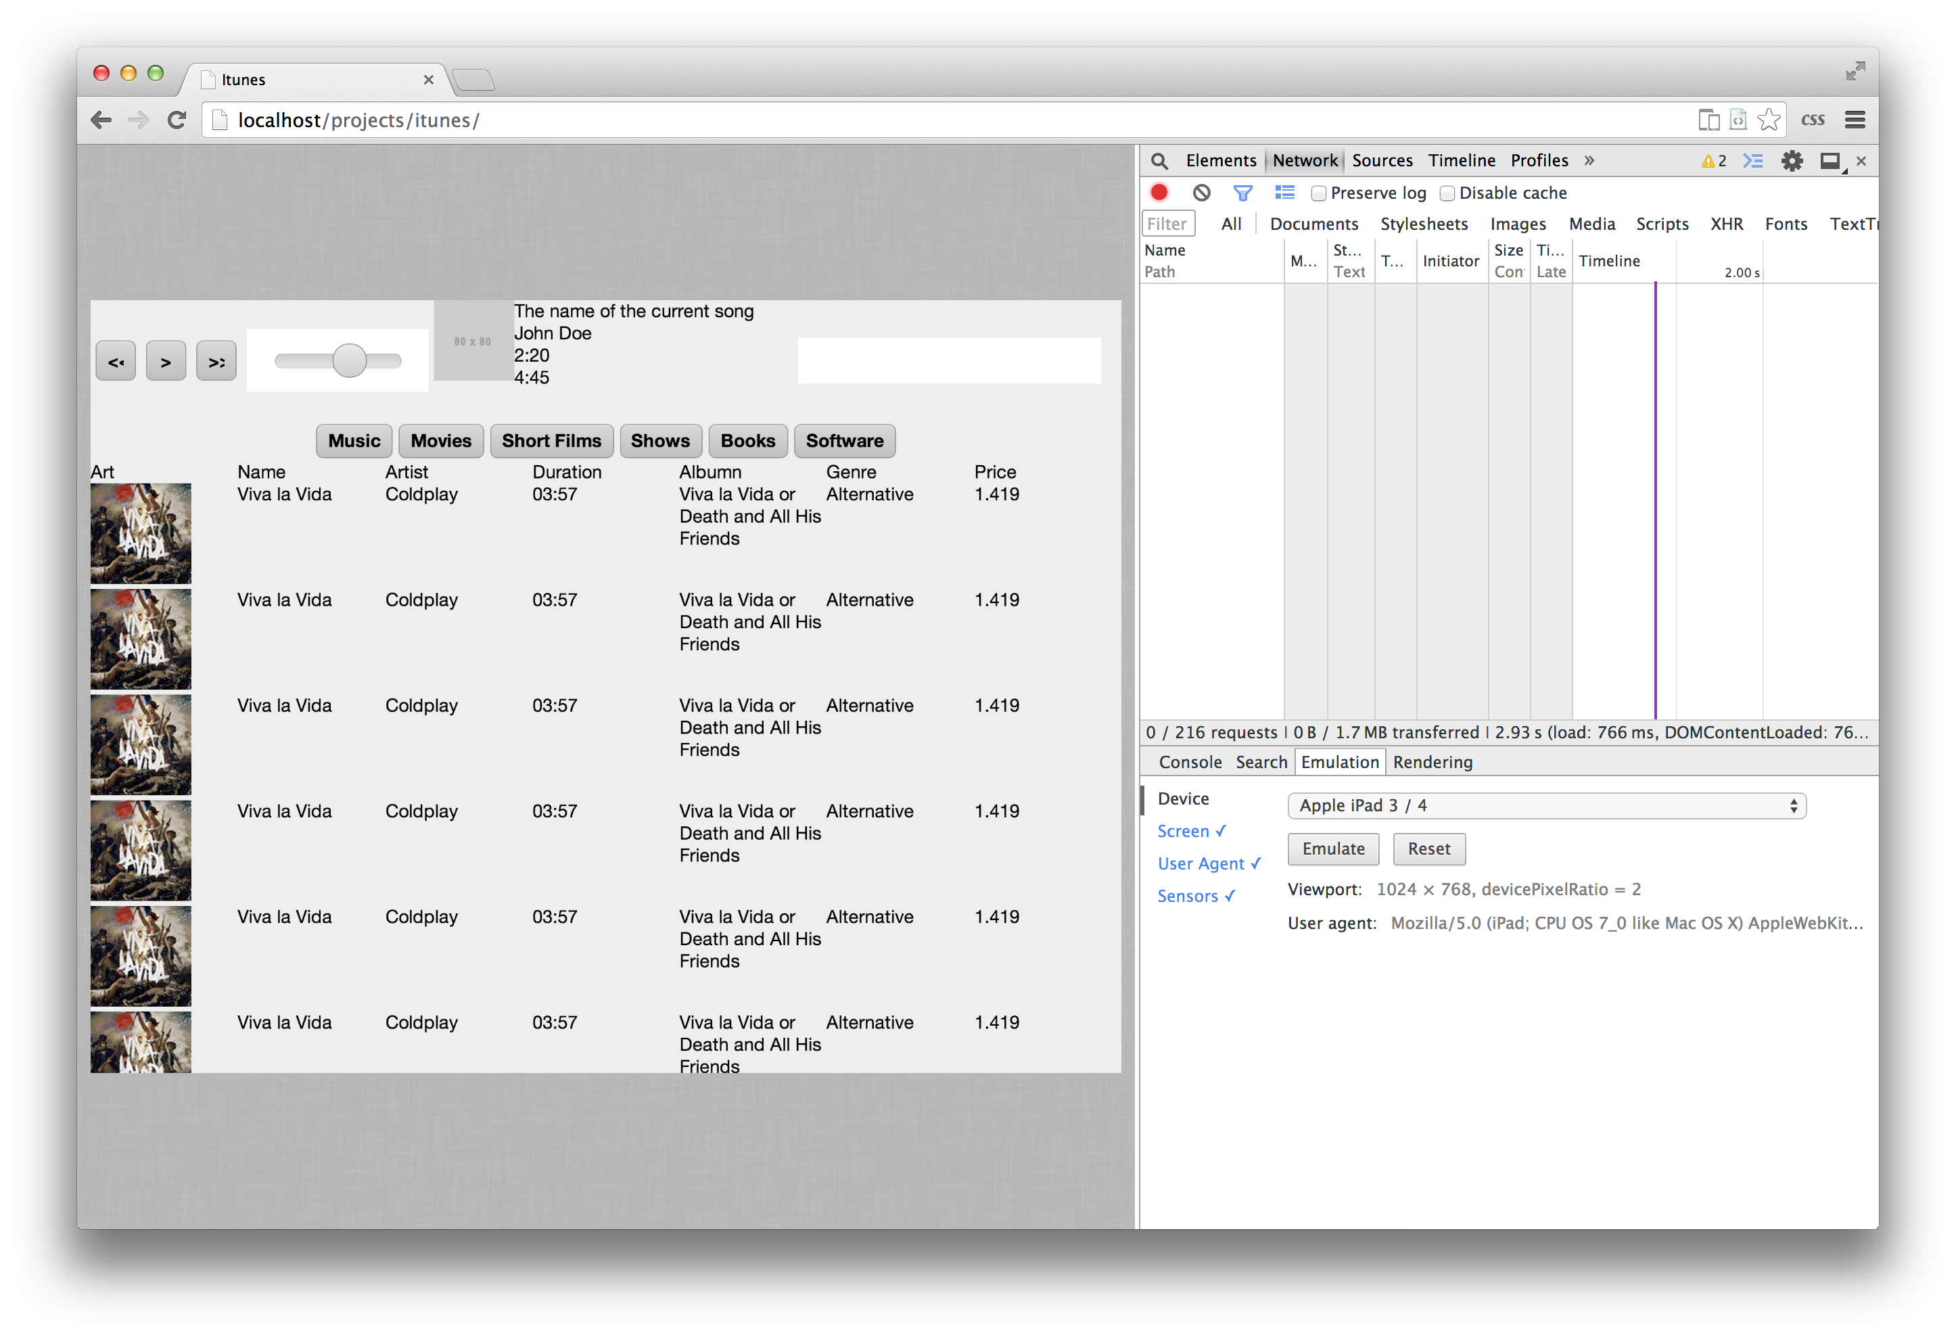Open DevTools settings gear

[1792, 161]
